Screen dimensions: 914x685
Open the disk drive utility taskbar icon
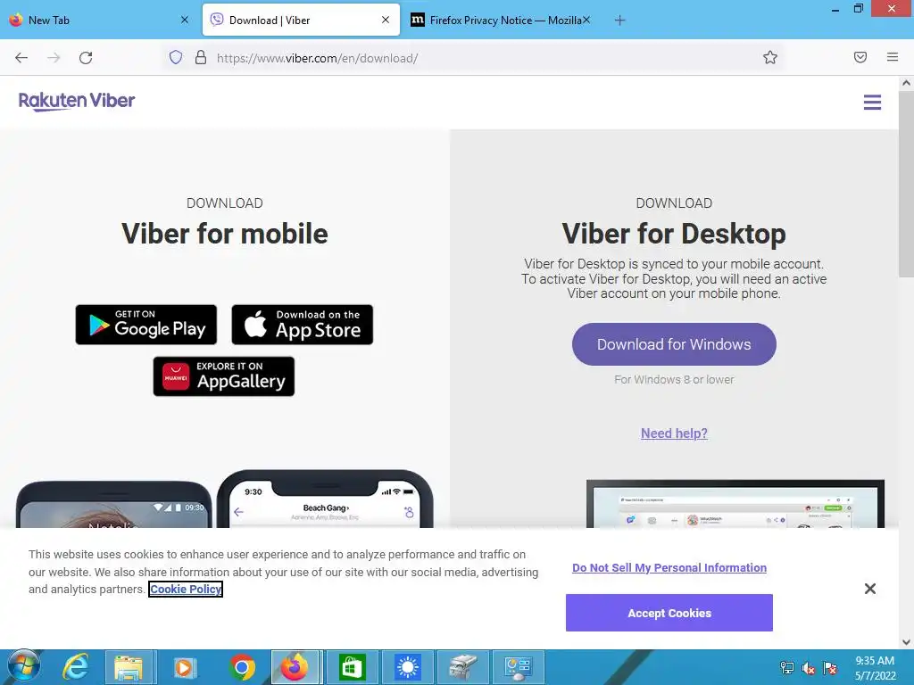[463, 667]
